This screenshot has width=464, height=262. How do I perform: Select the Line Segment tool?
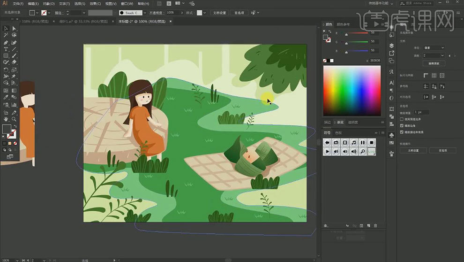coord(14,49)
